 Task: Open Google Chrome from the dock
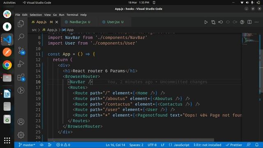pyautogui.click(x=7, y=65)
